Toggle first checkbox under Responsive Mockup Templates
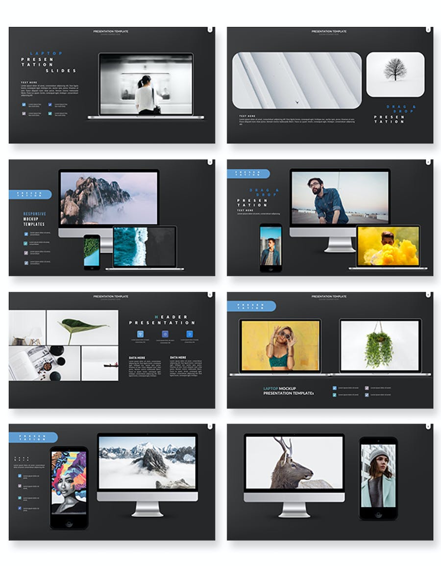Image resolution: width=441 pixels, height=566 pixels. coord(26,233)
